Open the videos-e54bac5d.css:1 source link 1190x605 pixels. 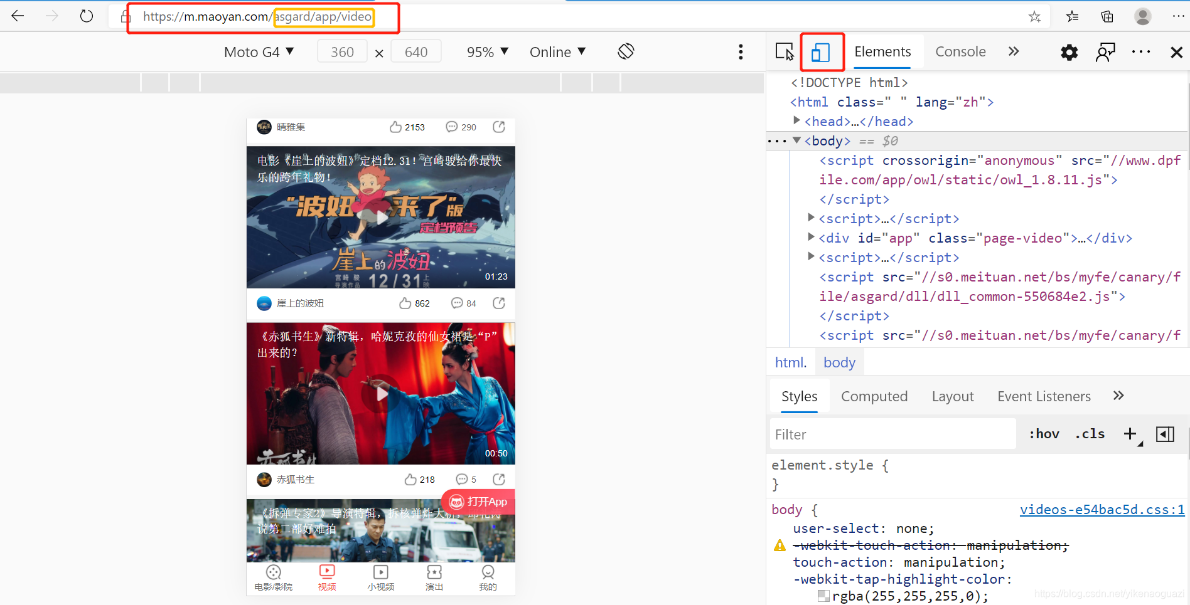pyautogui.click(x=1102, y=510)
